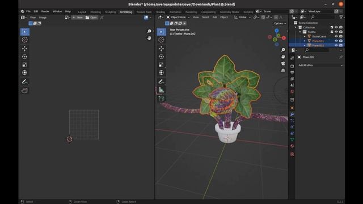Screen dimensions: 363x204
Task: Select the Transform tool in the UV editor toolbar
Action: coord(24,73)
